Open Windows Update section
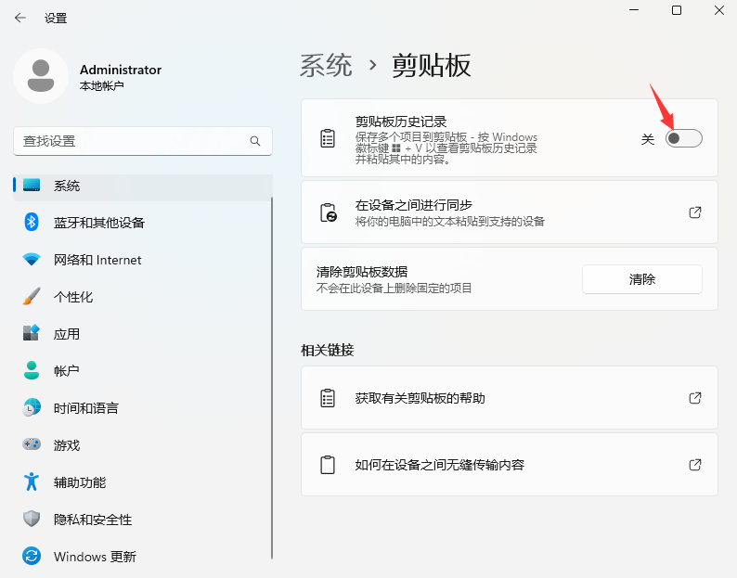737x578 pixels. tap(95, 557)
